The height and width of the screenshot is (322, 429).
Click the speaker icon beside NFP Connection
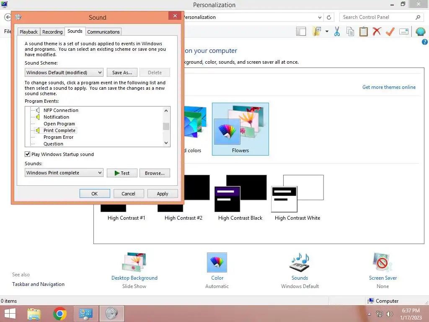point(38,110)
